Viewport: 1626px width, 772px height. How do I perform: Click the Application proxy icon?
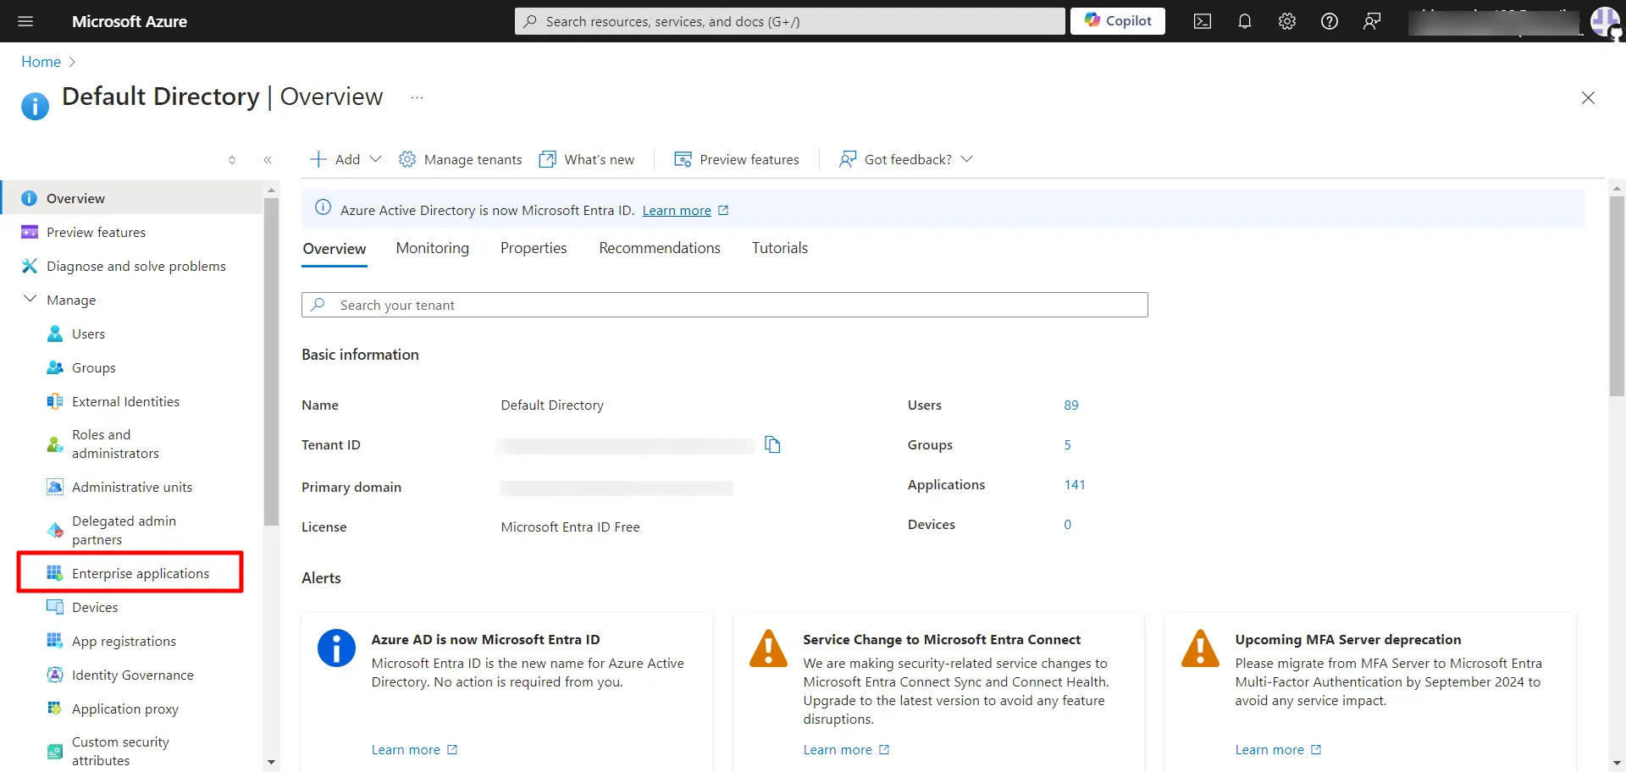click(x=55, y=709)
